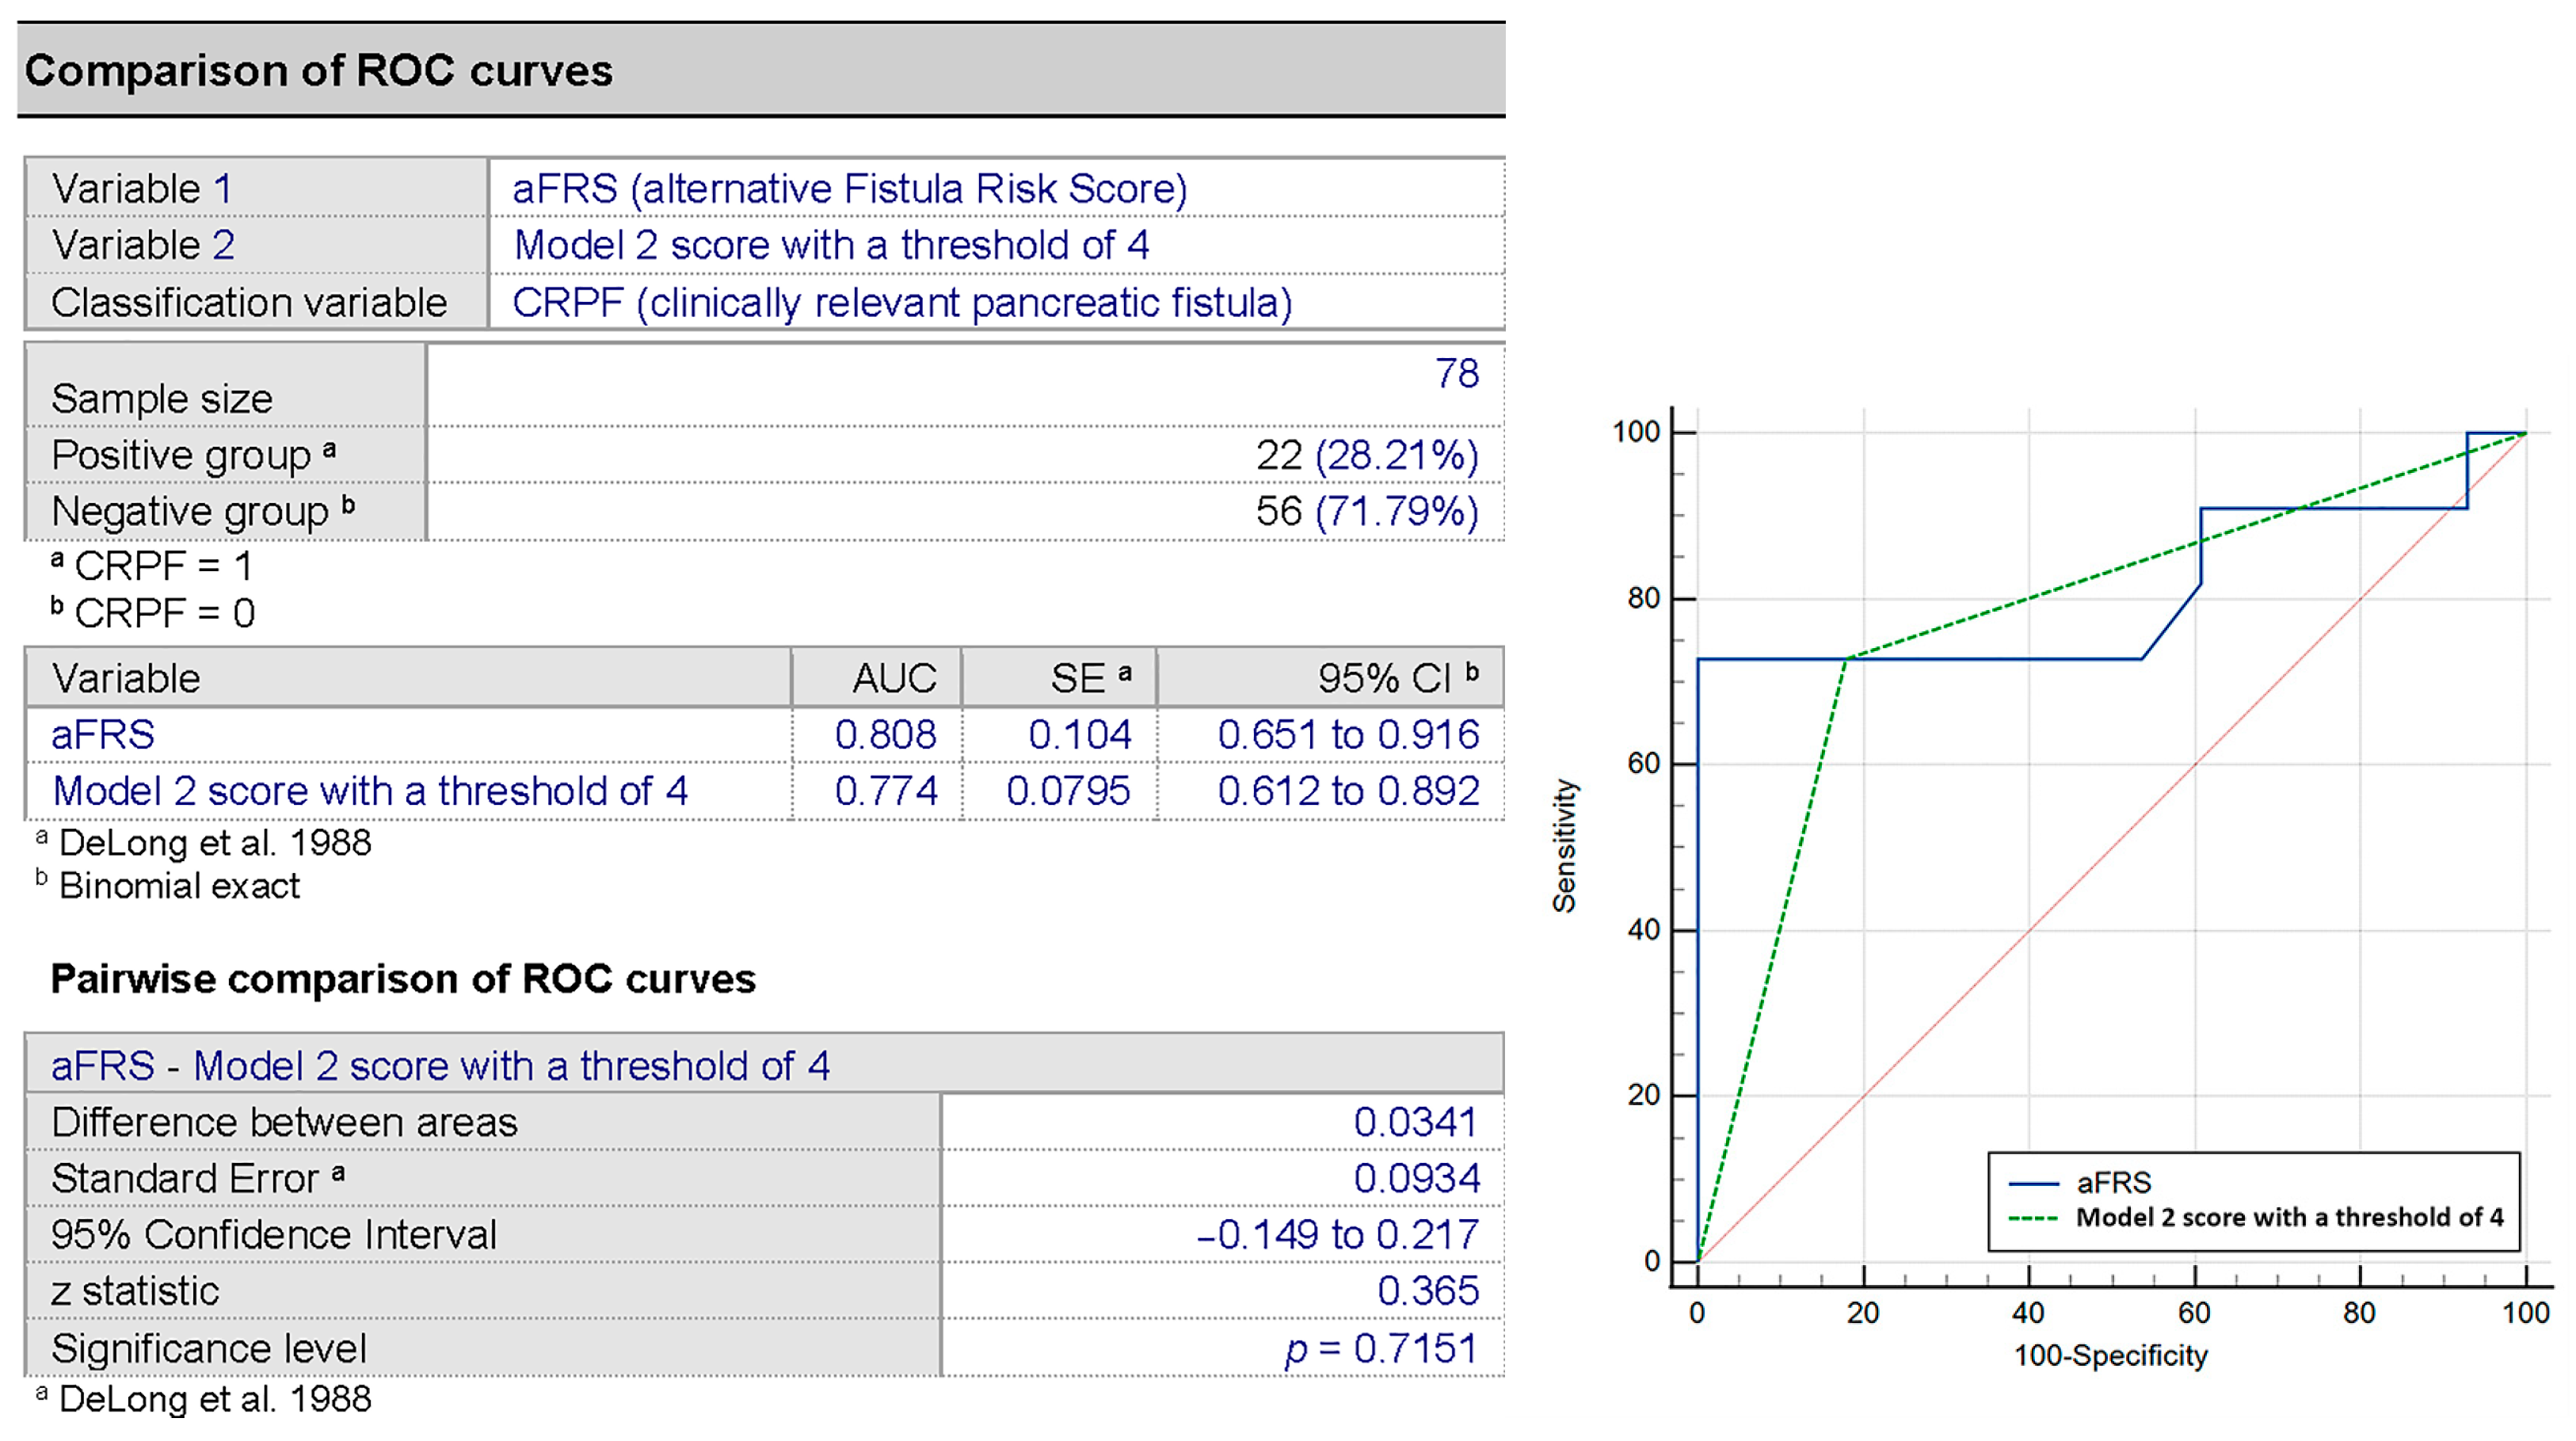
Task: Click the sample size value 78
Action: 1456,374
